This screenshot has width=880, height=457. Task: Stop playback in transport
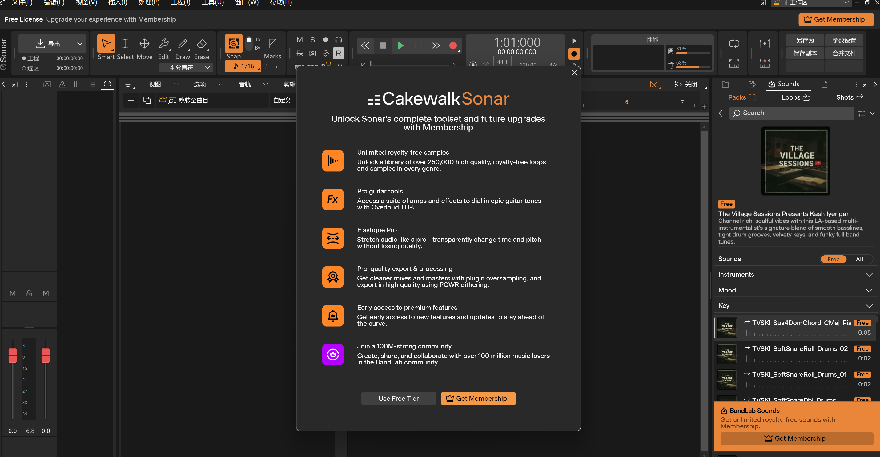coord(383,46)
